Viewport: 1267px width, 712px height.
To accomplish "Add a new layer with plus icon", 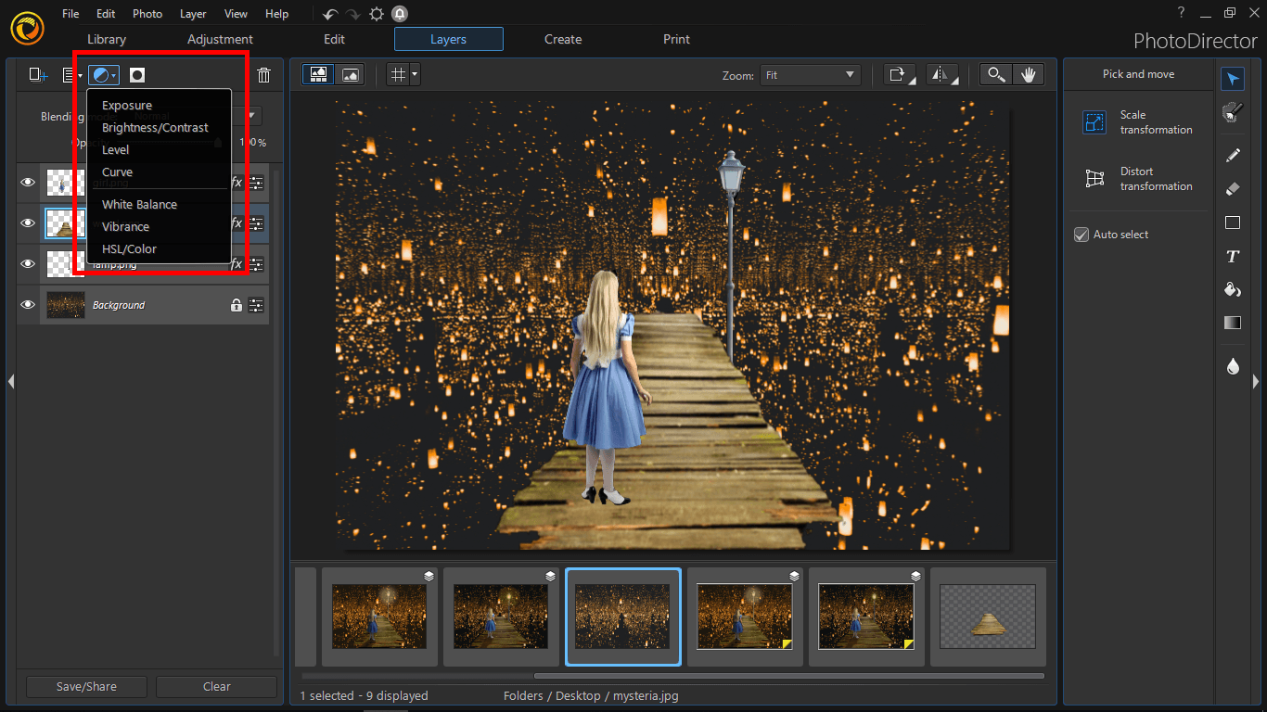I will (38, 75).
